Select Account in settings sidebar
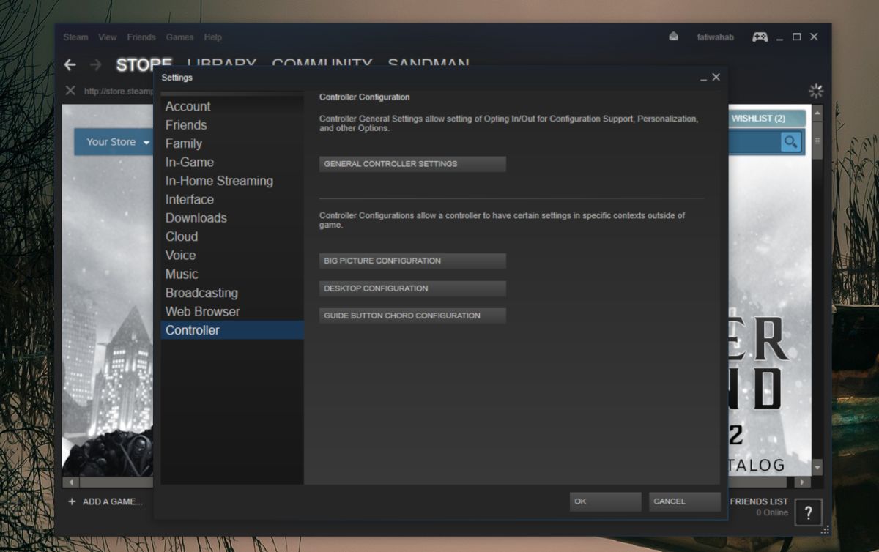 click(x=232, y=106)
